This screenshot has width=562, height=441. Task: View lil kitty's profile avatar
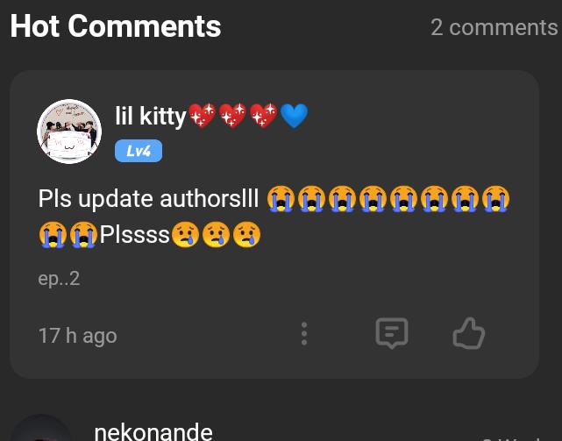[69, 132]
